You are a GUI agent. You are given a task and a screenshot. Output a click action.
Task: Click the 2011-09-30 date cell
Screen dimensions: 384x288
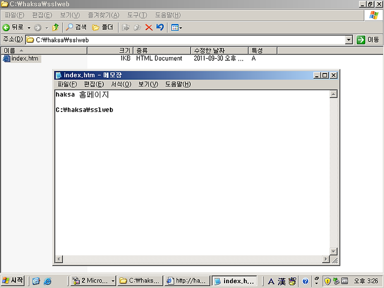[x=219, y=58]
